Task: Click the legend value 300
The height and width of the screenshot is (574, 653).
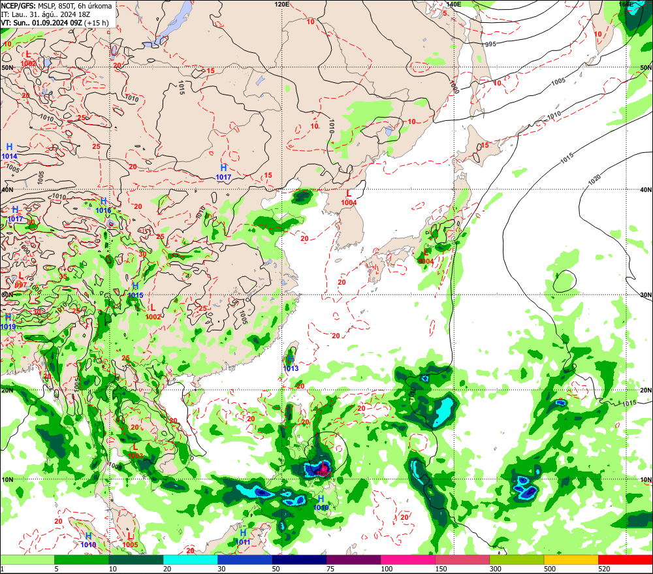Action: coord(496,569)
